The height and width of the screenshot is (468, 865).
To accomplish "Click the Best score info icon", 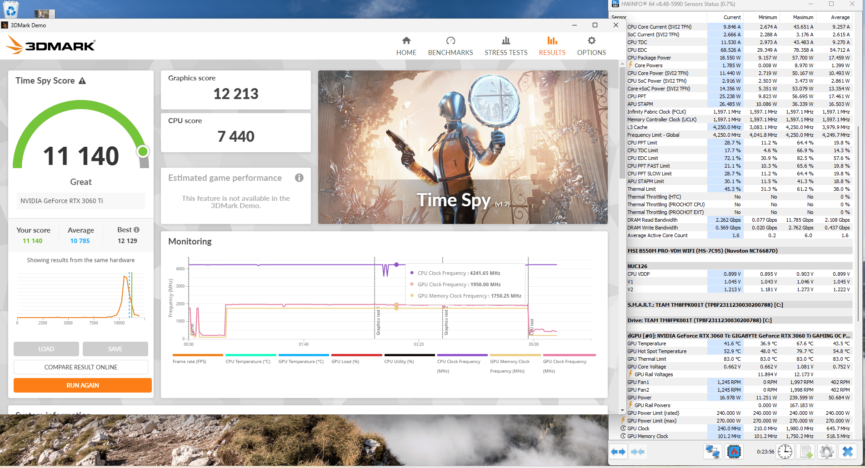I will point(136,230).
